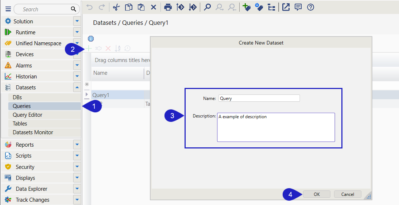Click the green plus add-row icon
This screenshot has width=399, height=205.
(89, 48)
